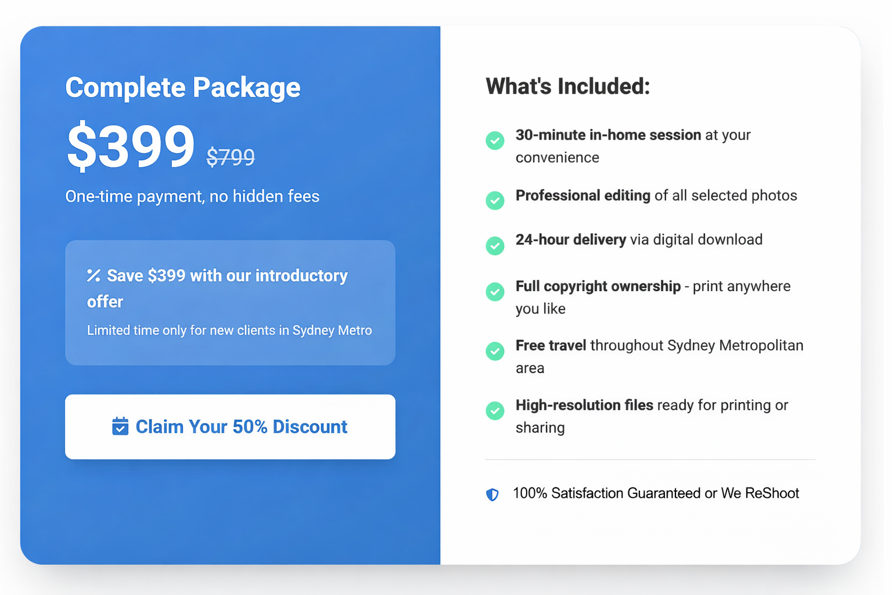Click the green checkmark beside High-resolution files
Viewport: 892px width, 595px height.
pyautogui.click(x=495, y=411)
